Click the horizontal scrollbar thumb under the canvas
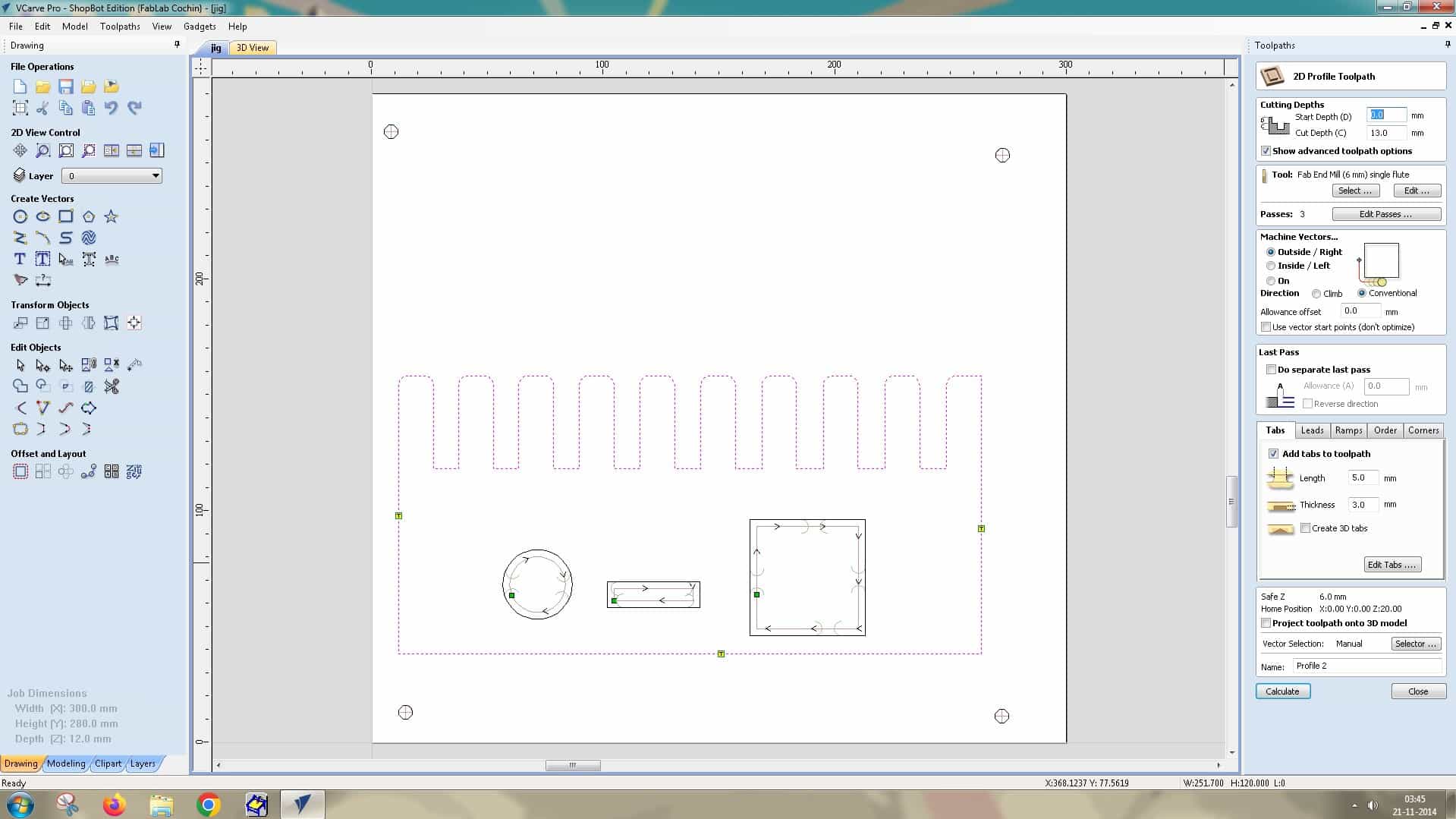The height and width of the screenshot is (819, 1456). (573, 765)
